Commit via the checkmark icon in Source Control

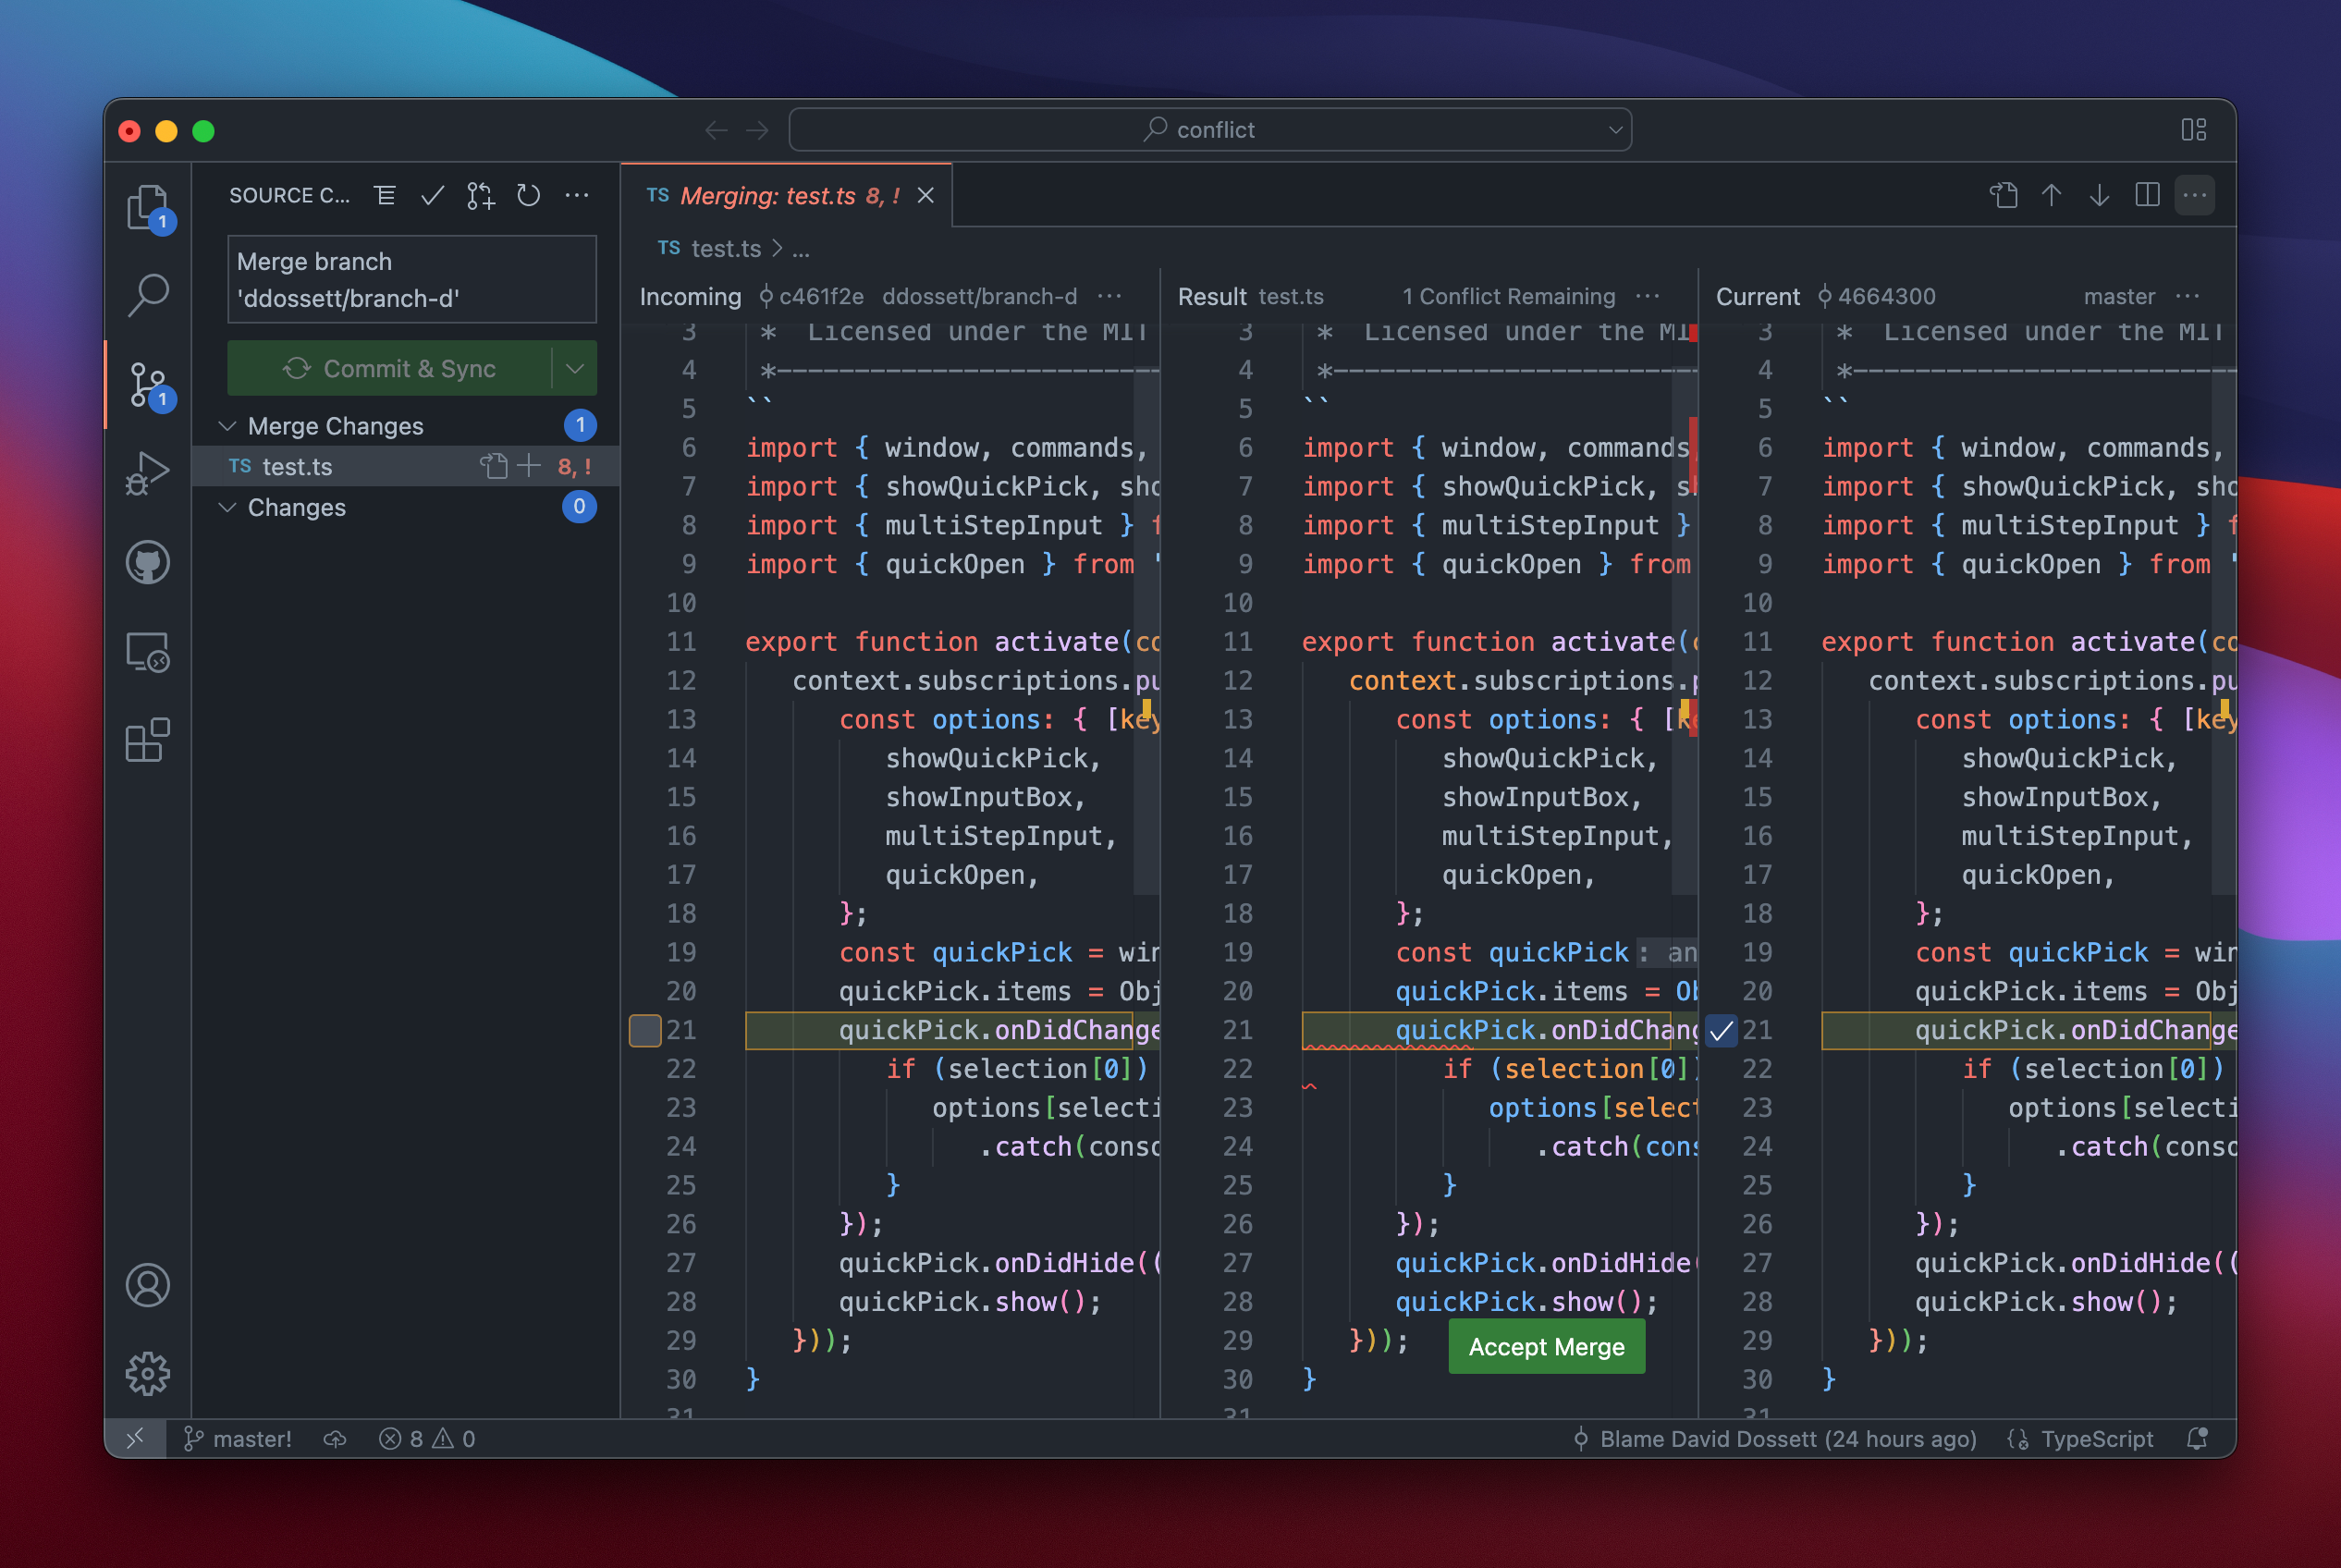(x=432, y=195)
